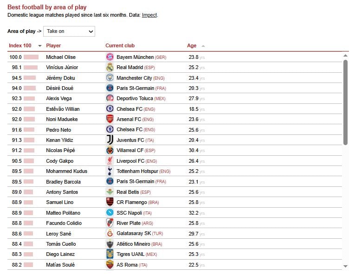This screenshot has width=355, height=274.
Task: Open the Impect data source link
Action: [x=149, y=15]
